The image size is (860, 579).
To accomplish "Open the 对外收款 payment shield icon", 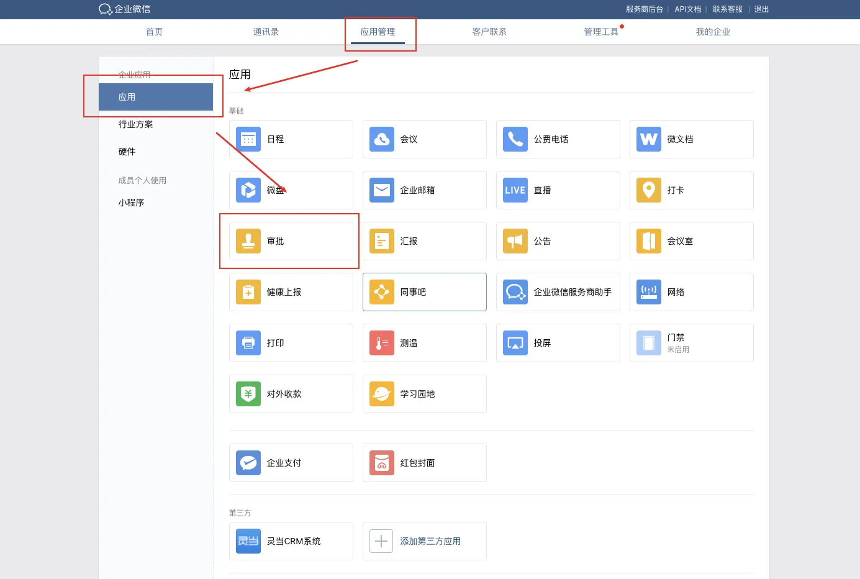I will [x=248, y=394].
